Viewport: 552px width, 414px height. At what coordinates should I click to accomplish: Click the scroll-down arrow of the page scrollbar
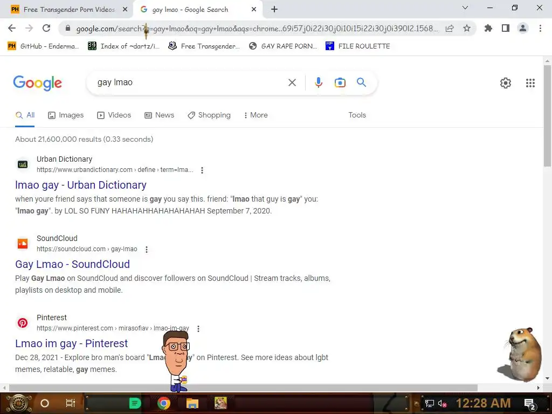[x=547, y=378]
